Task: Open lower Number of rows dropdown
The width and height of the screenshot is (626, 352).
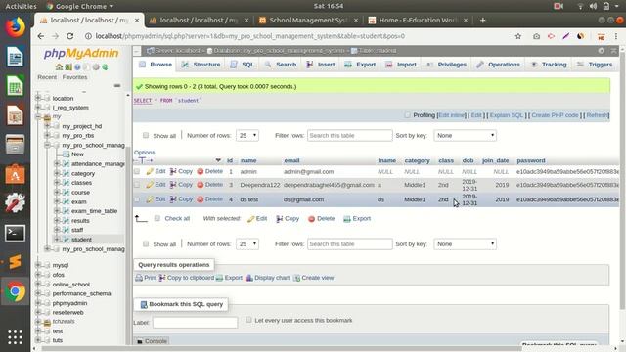Action: pyautogui.click(x=247, y=244)
